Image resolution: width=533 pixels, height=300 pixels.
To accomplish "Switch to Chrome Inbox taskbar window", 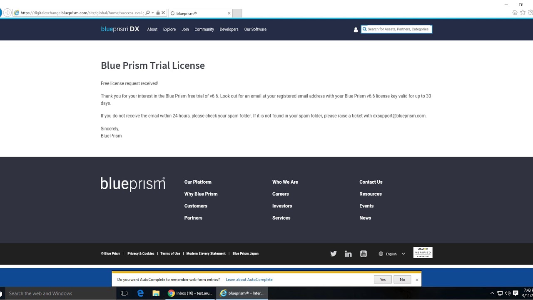I will tap(191, 293).
